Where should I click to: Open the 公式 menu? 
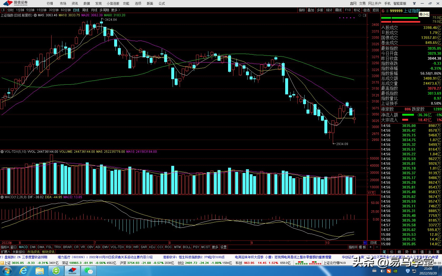click(162, 3)
